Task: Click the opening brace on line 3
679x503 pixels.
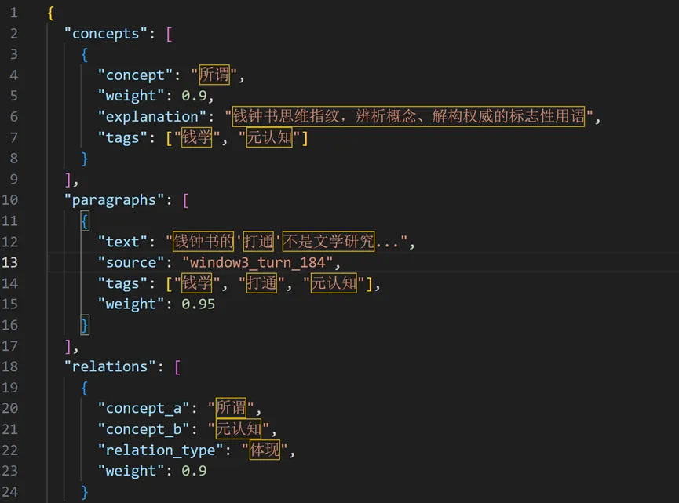Action: pos(85,55)
